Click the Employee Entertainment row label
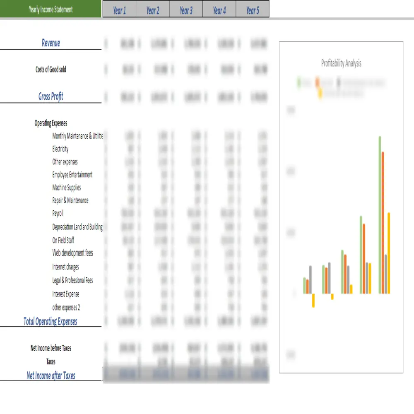The width and height of the screenshot is (414, 414). (x=72, y=175)
